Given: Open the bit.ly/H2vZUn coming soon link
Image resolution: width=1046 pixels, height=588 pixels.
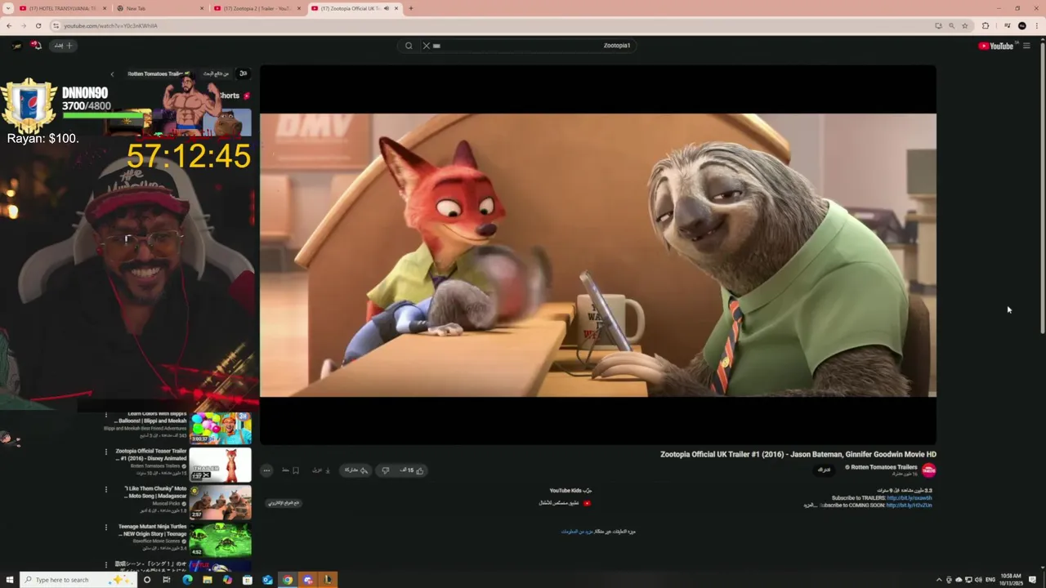Looking at the screenshot, I should (909, 506).
